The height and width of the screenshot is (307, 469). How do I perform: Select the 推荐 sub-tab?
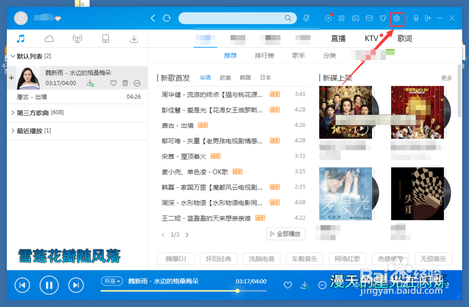230,56
